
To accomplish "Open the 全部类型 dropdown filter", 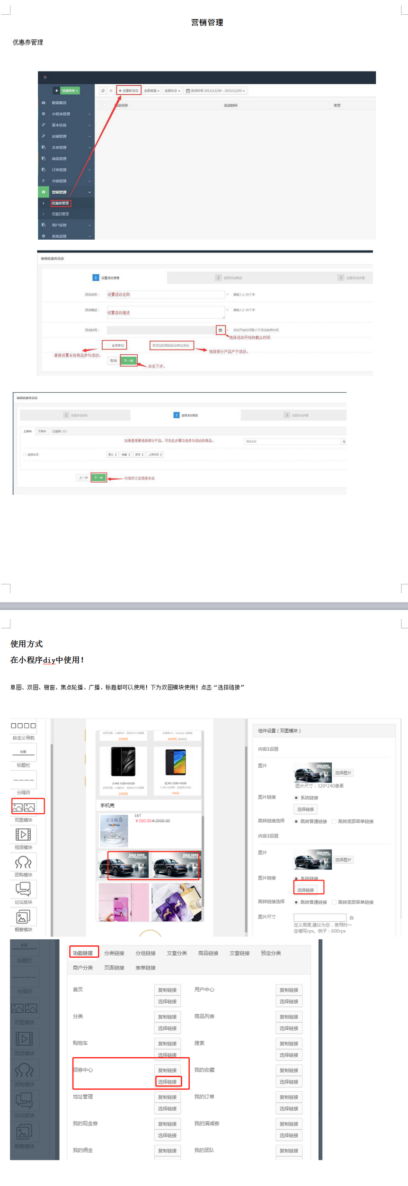I will [x=151, y=90].
